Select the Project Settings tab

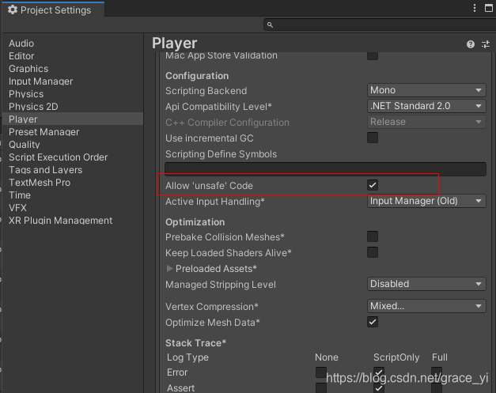point(53,9)
